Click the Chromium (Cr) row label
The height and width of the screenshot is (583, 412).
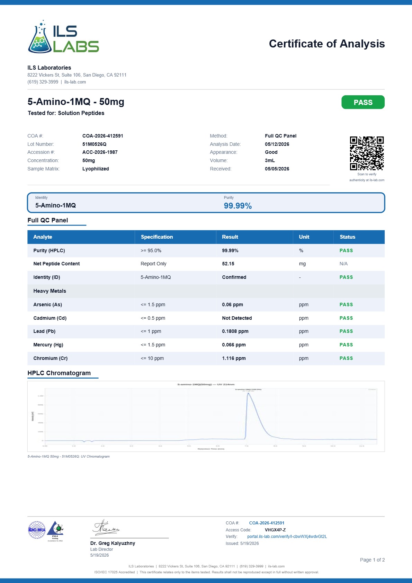tap(51, 358)
